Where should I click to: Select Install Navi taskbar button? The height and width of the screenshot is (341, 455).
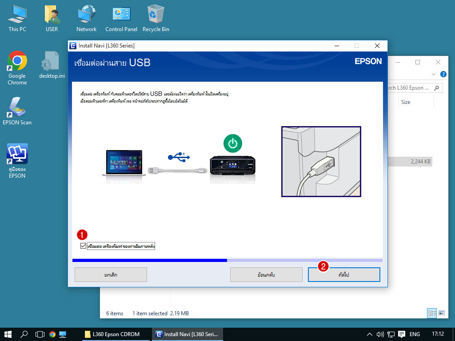187,334
